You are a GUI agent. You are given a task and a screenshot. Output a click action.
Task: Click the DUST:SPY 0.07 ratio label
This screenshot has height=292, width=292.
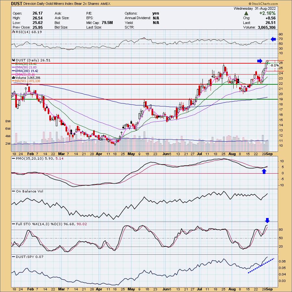click(x=30, y=257)
